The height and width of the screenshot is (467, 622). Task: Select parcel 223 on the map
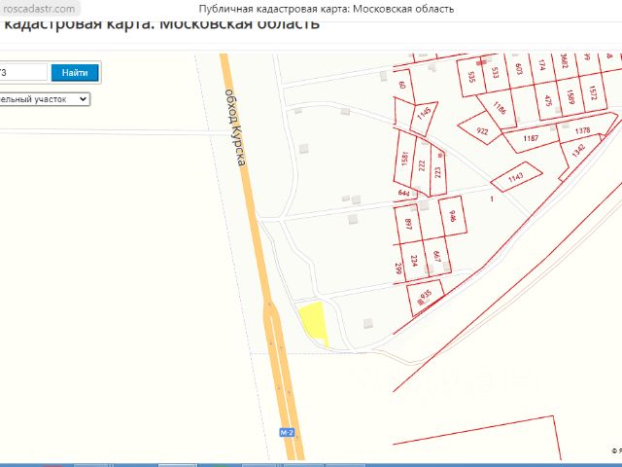tap(438, 172)
